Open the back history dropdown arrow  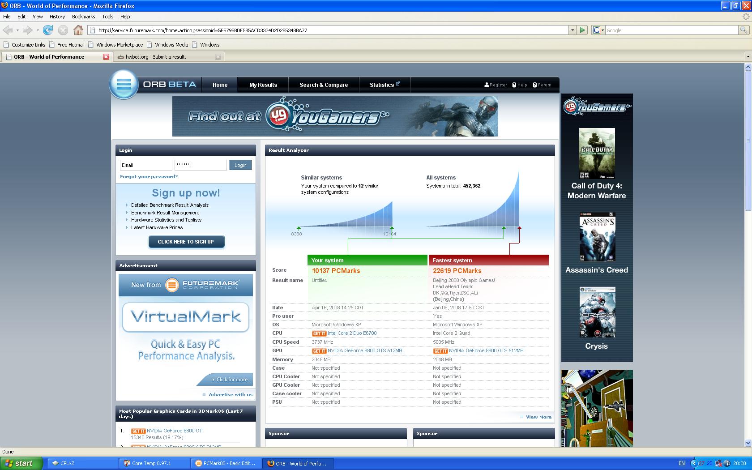click(17, 30)
